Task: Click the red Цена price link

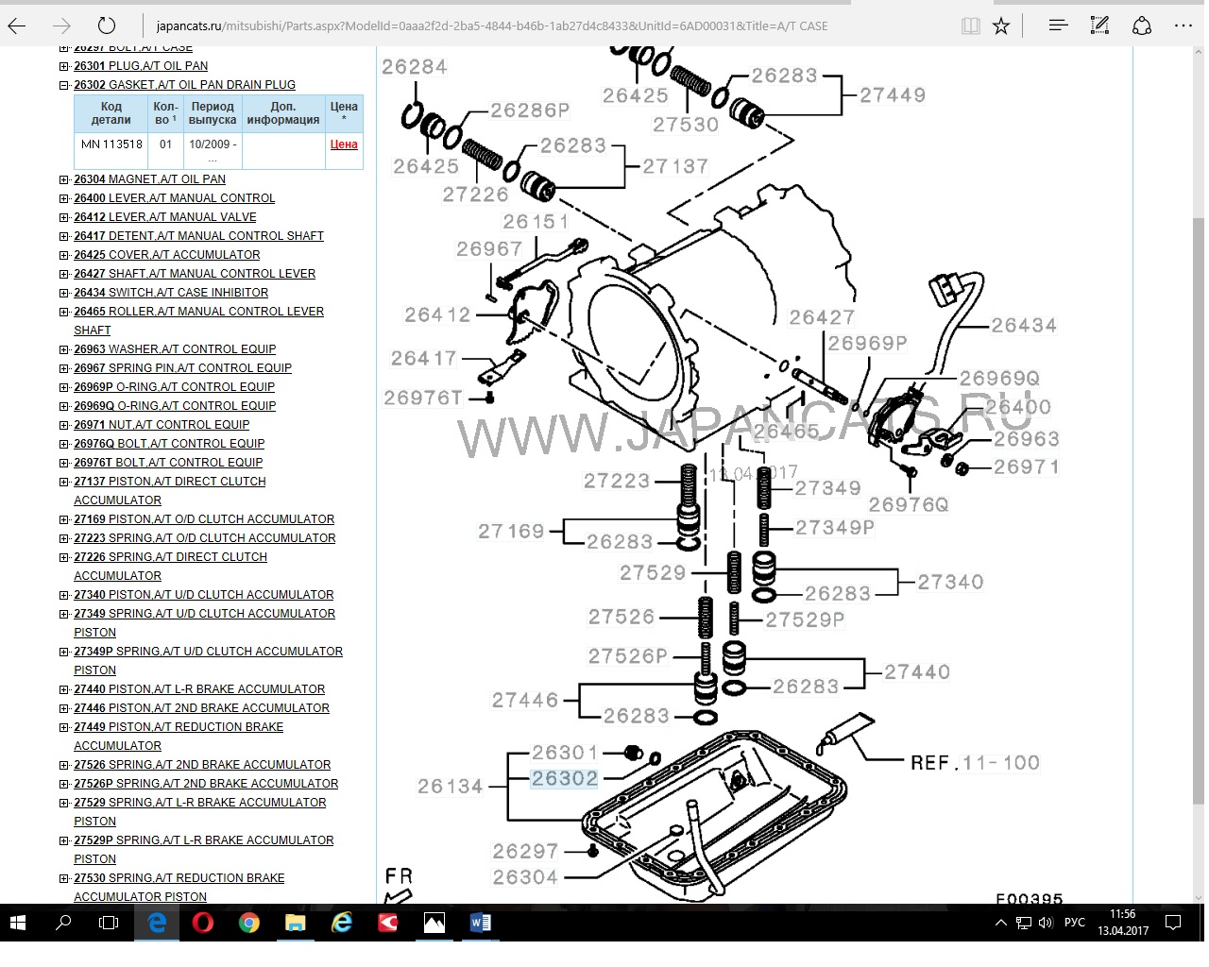Action: [344, 144]
